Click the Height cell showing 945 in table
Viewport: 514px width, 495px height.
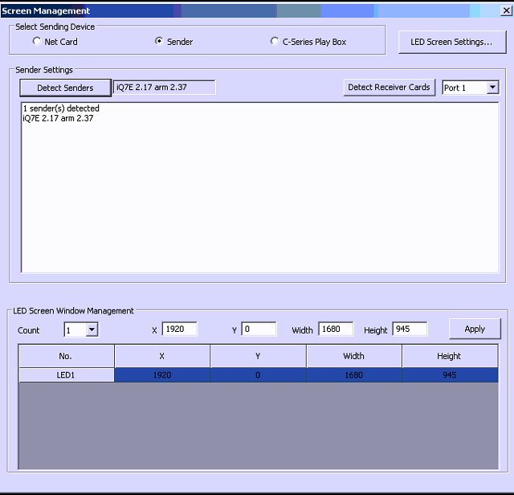[x=450, y=375]
